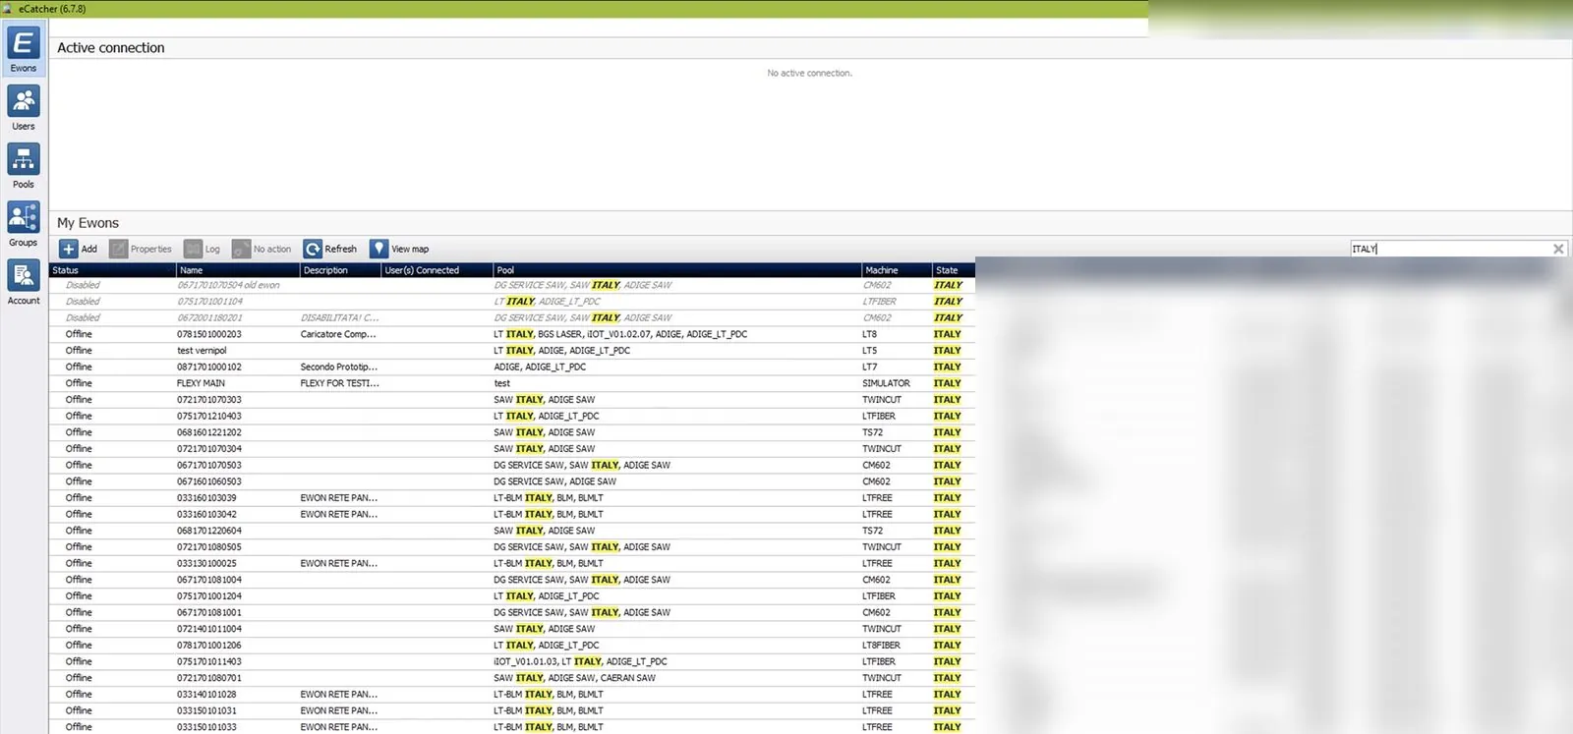This screenshot has height=734, width=1573.
Task: Sort by User(s) Connected column header
Action: (437, 270)
